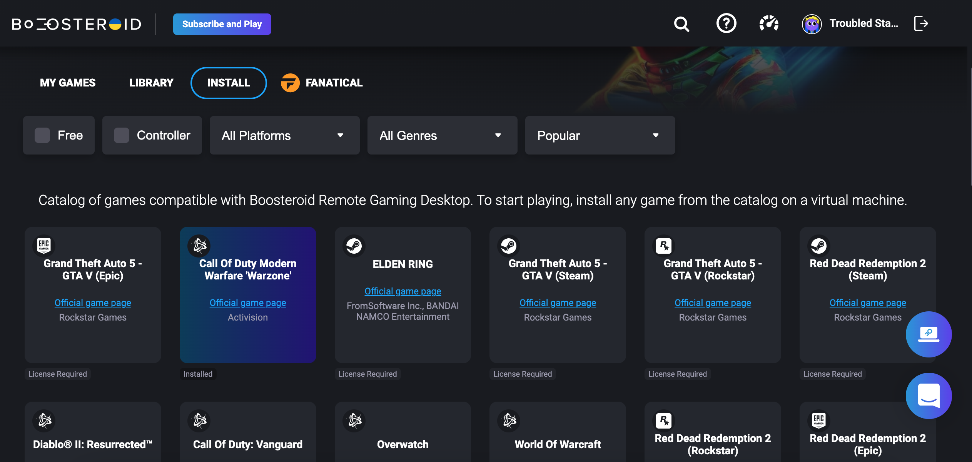The height and width of the screenshot is (462, 972).
Task: Open Official game page link for GTA V (Epic)
Action: 93,303
